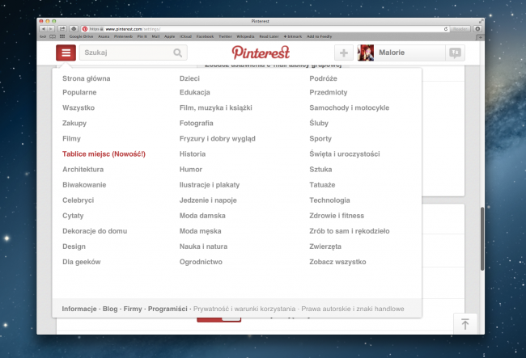Click the Pinterest favicon in address bar

point(85,29)
